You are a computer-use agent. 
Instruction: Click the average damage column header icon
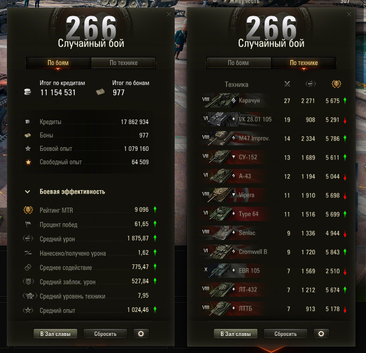click(x=311, y=84)
